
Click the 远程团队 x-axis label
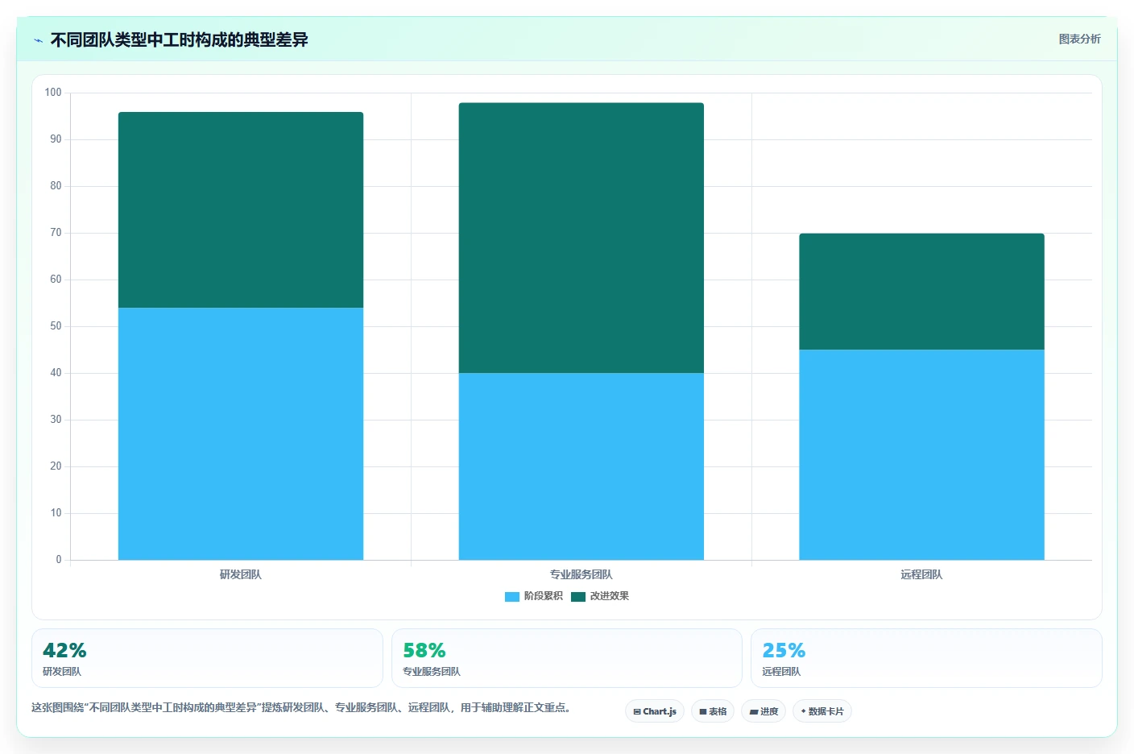[x=921, y=574]
